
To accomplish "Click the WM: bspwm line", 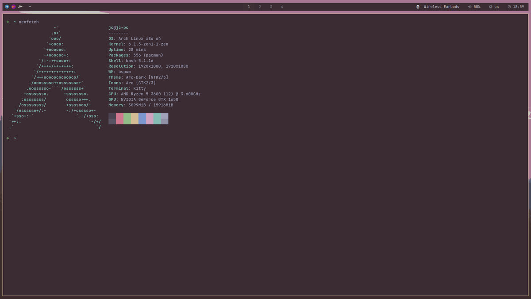I will pos(119,72).
